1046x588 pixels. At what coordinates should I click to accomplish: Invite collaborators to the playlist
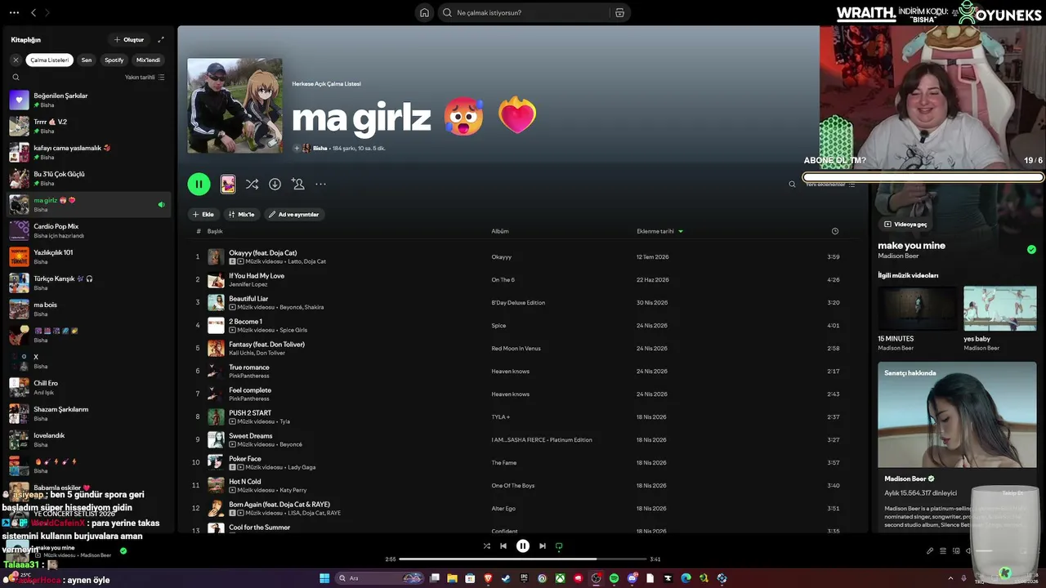pos(298,185)
